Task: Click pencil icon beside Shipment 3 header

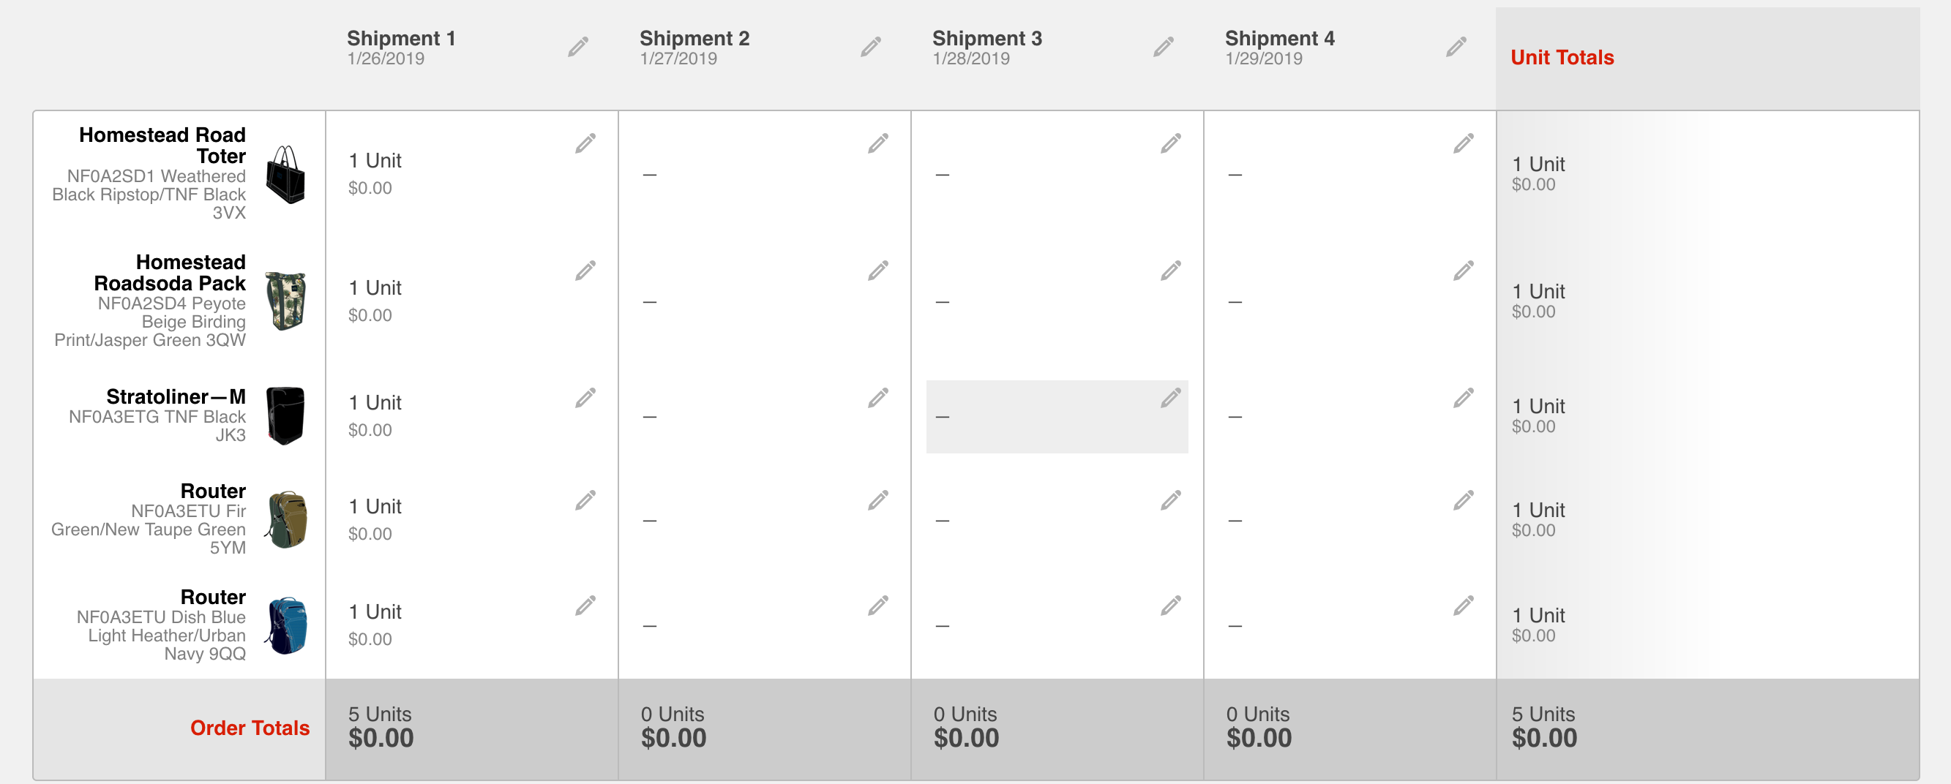Action: (x=1164, y=47)
